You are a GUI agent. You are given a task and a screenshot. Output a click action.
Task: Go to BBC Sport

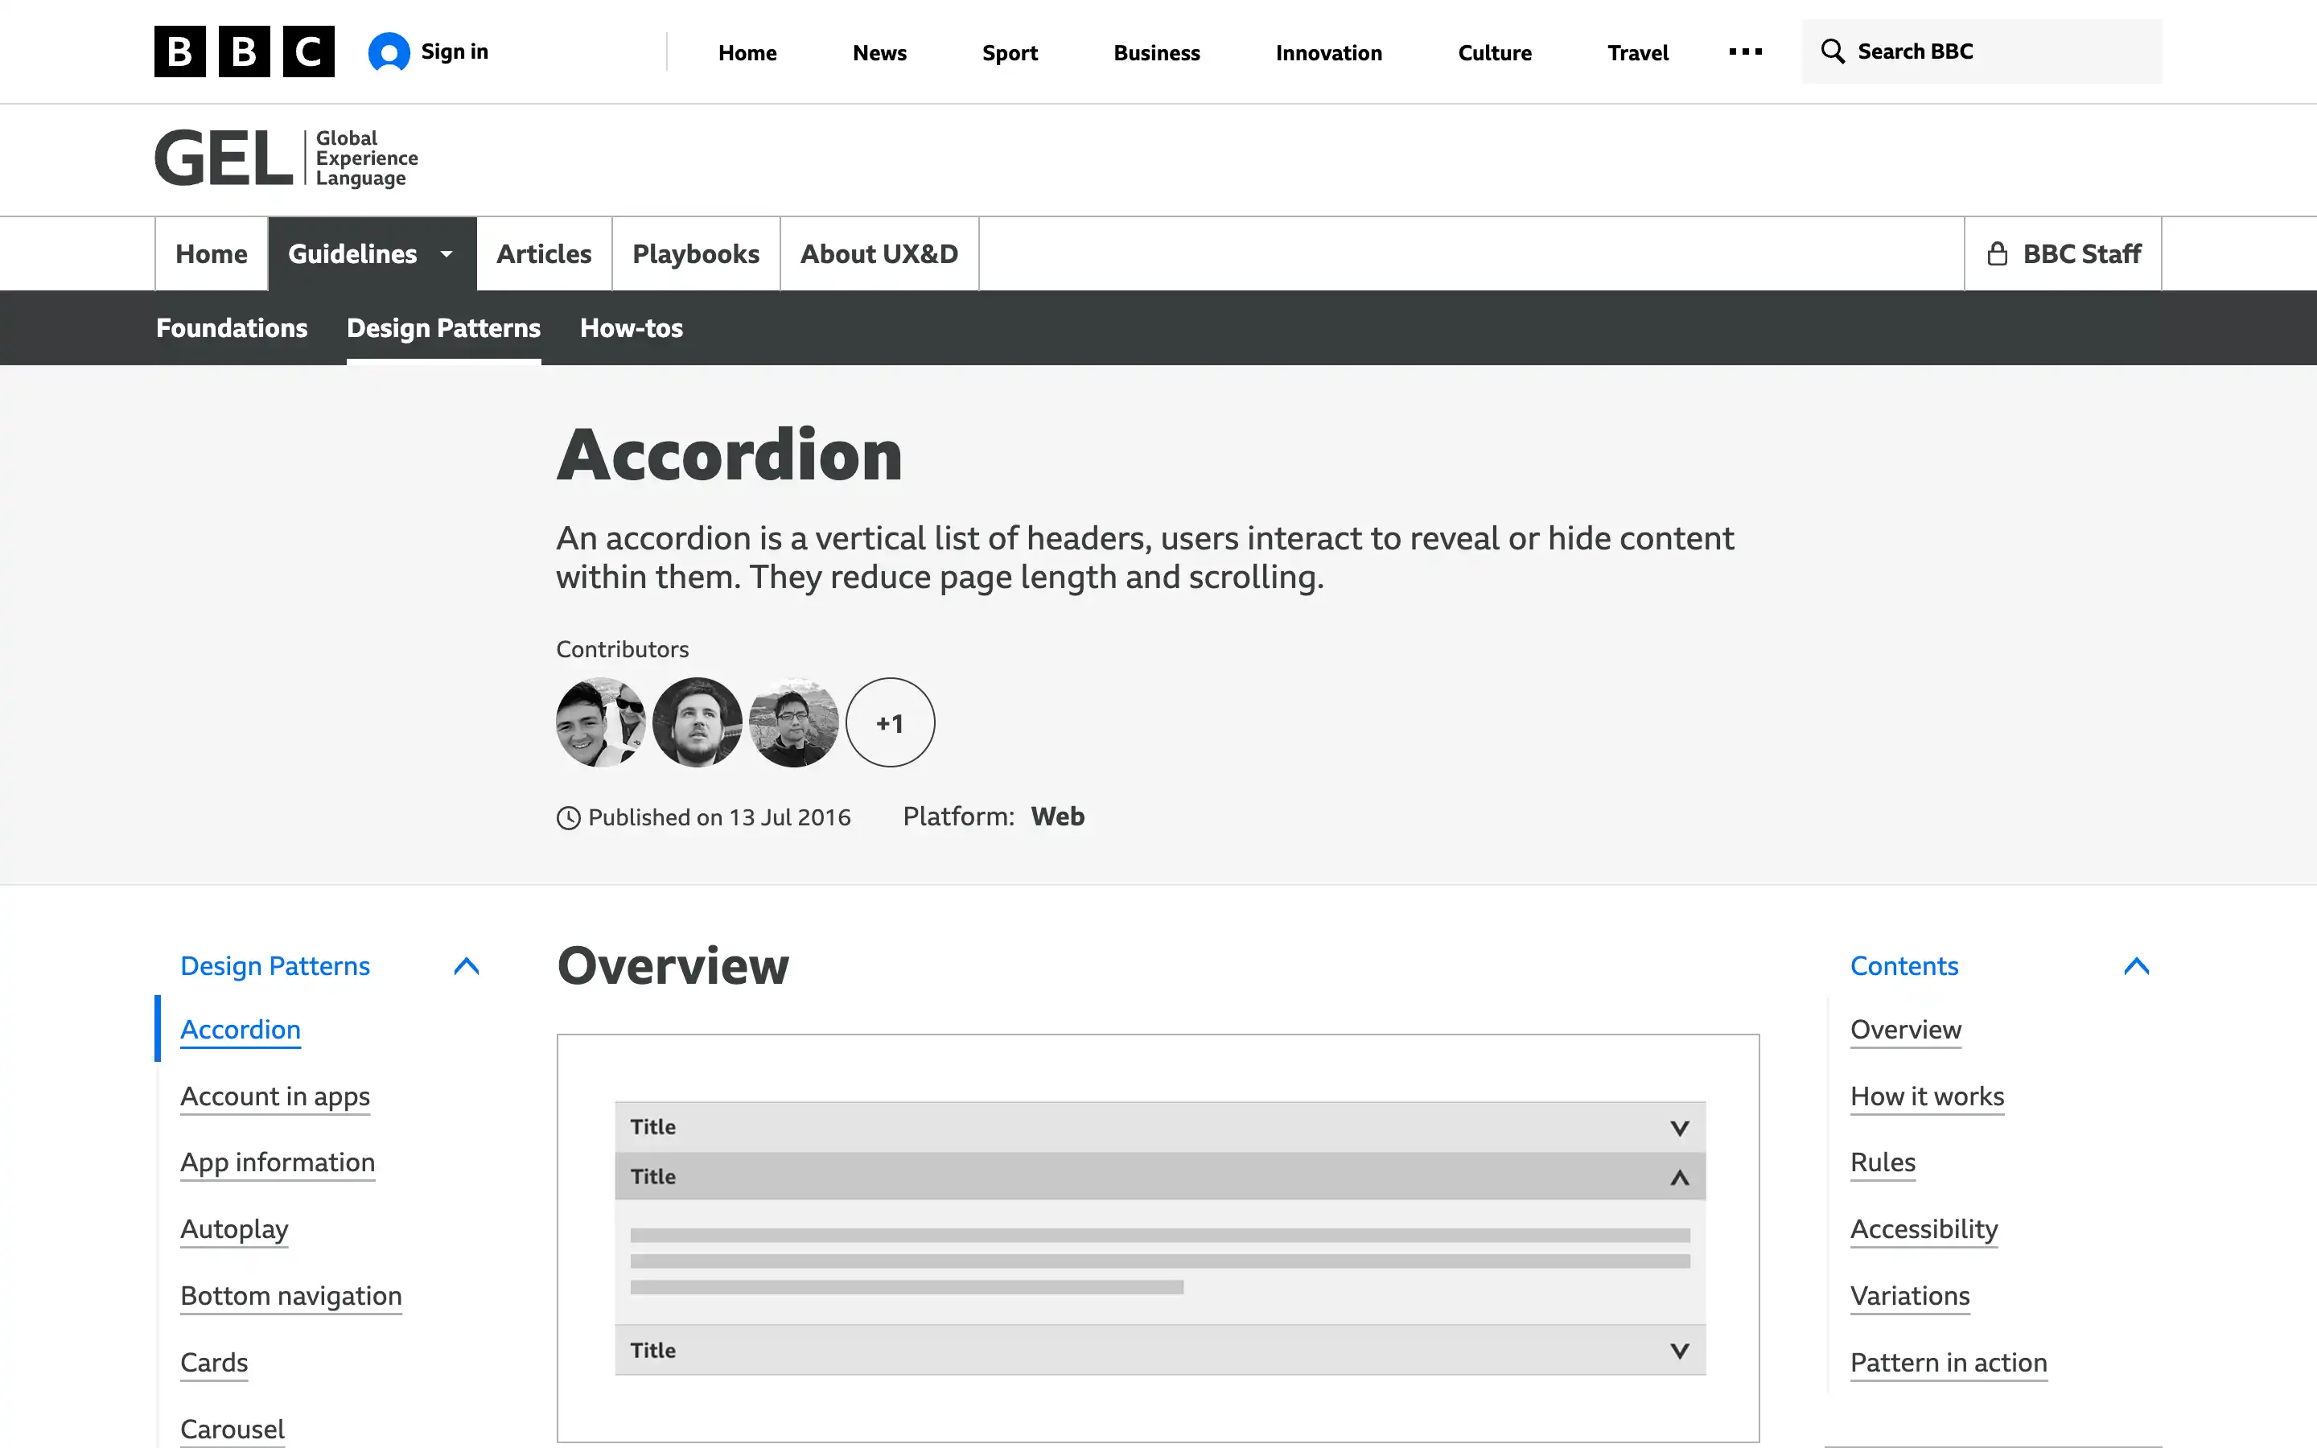click(1009, 52)
